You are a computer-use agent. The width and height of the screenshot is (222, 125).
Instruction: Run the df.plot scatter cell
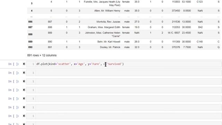coord(24,64)
